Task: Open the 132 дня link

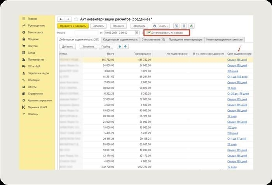Action: click(x=232, y=127)
